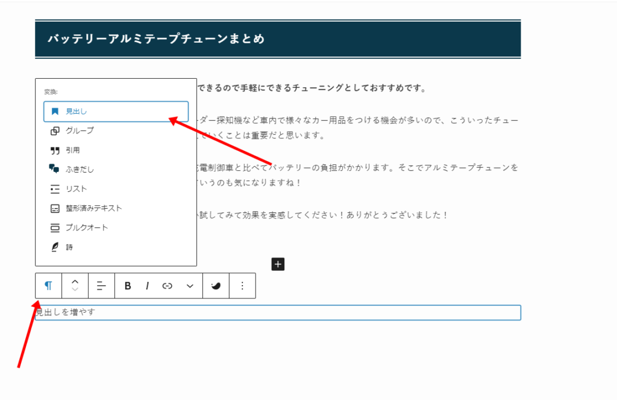
Task: Click the paragraph block type icon
Action: pos(48,286)
